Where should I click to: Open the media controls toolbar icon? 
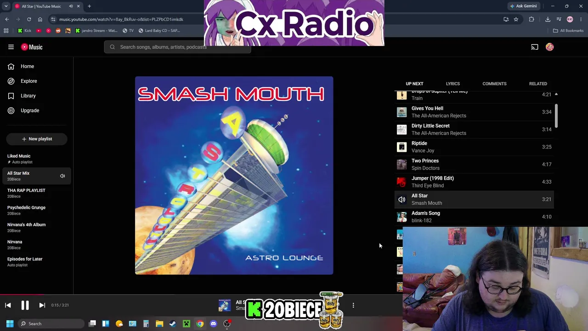(559, 19)
